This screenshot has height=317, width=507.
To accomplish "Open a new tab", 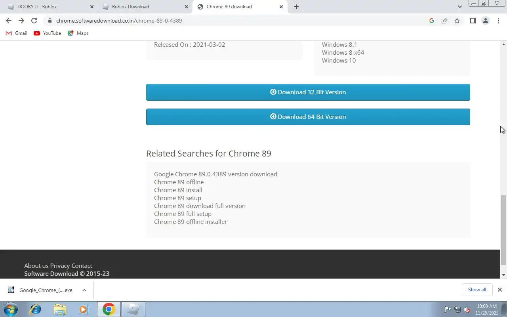I will click(x=296, y=7).
